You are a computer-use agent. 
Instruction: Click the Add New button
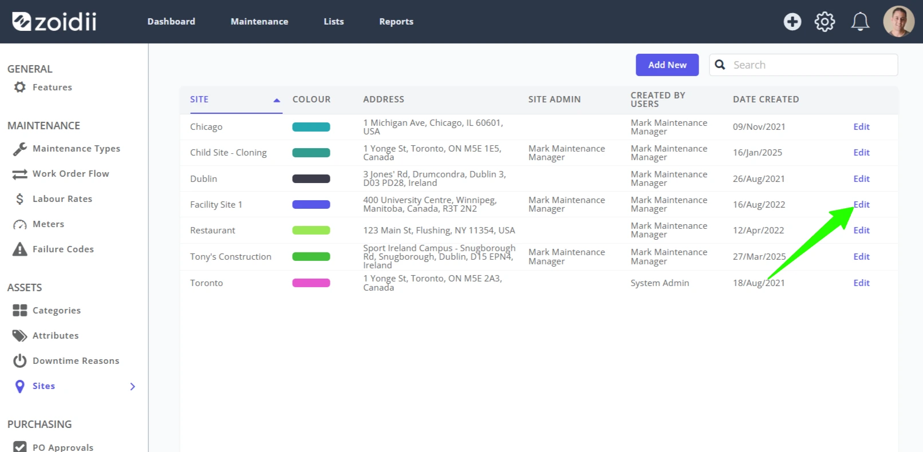point(667,65)
